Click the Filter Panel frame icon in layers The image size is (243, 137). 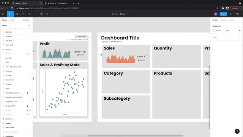pos(3,128)
